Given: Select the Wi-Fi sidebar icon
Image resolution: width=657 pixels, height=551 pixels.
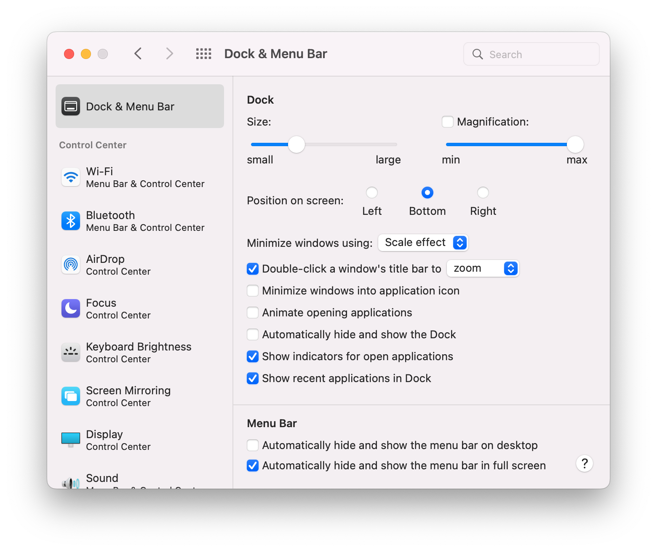Looking at the screenshot, I should (x=70, y=177).
